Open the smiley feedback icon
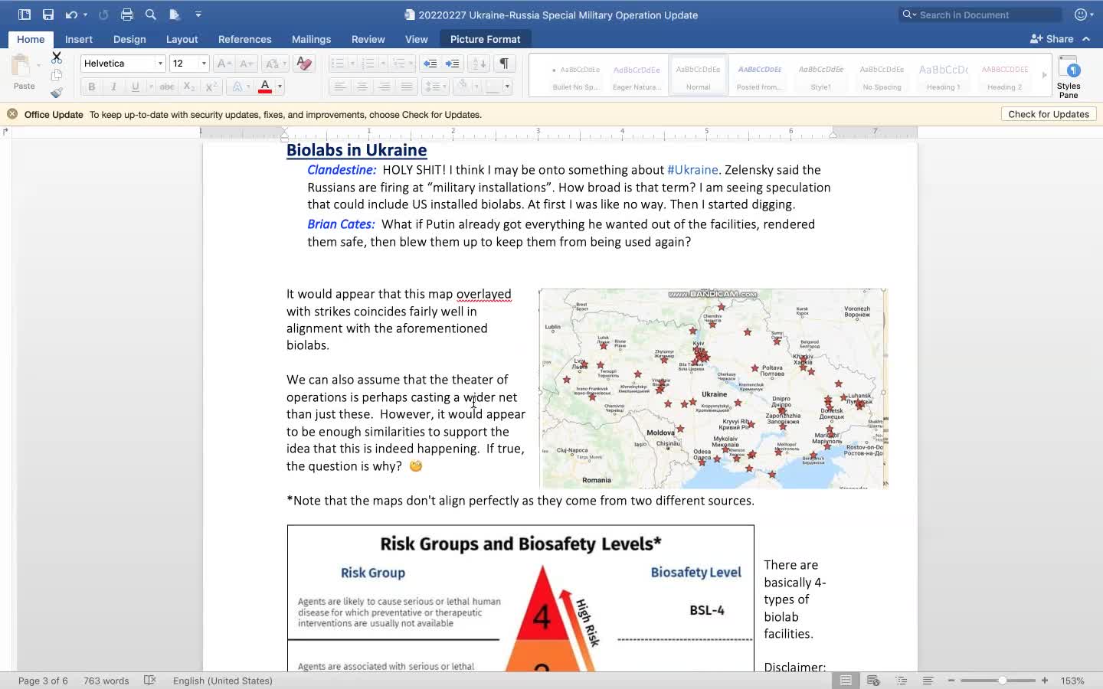 point(1081,15)
